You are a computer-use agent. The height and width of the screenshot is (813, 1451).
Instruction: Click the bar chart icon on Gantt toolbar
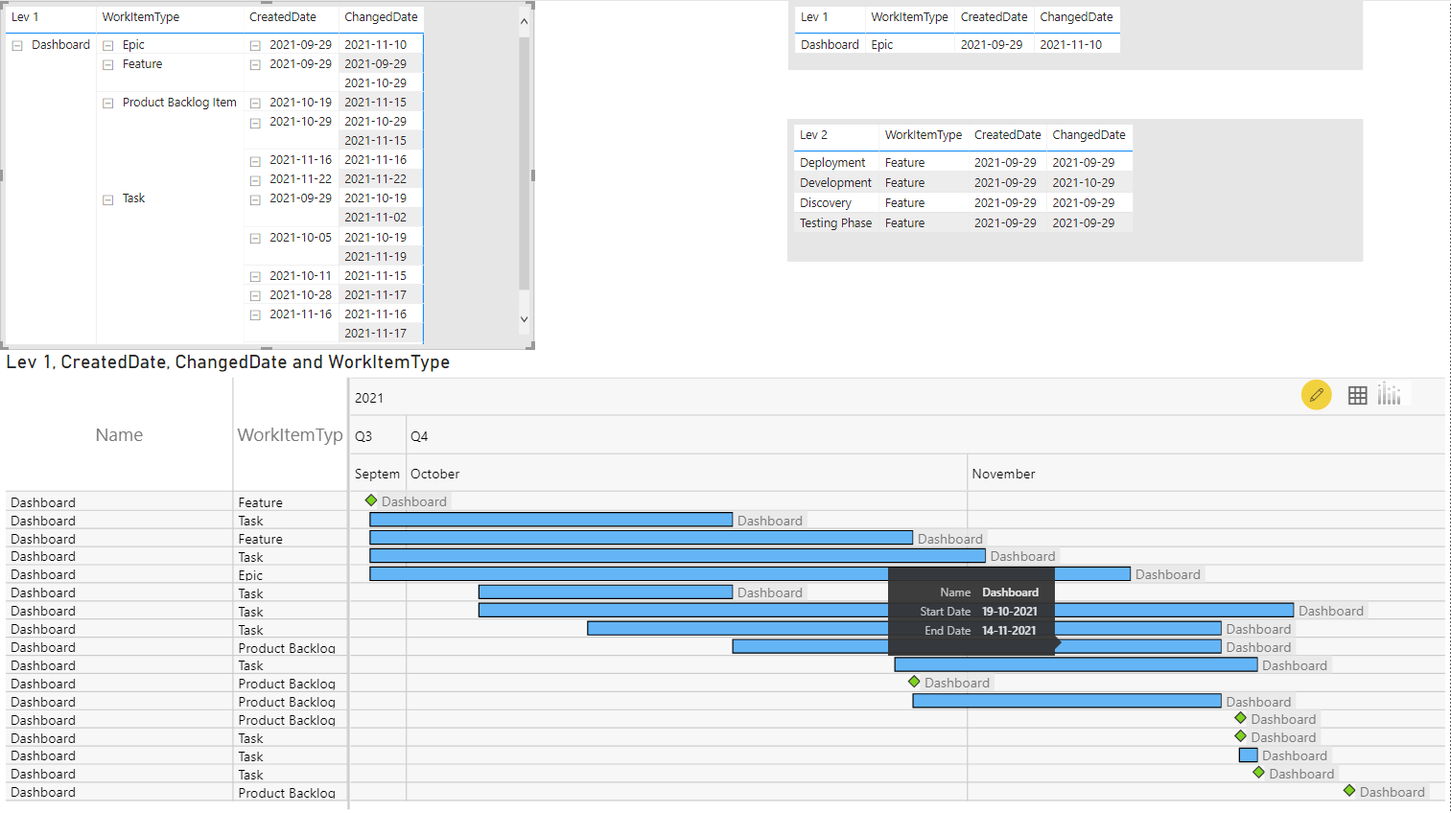click(x=1390, y=394)
